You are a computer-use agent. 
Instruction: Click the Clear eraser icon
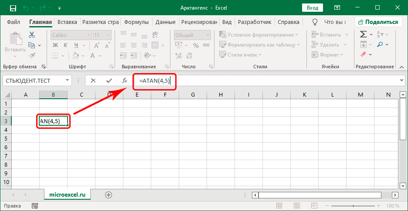[363, 55]
